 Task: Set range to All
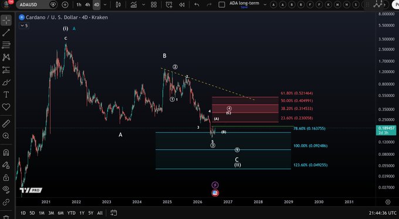100,213
